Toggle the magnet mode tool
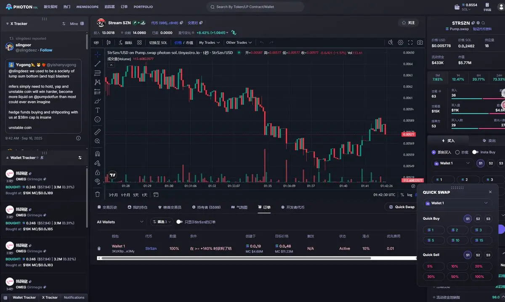 pyautogui.click(x=98, y=154)
